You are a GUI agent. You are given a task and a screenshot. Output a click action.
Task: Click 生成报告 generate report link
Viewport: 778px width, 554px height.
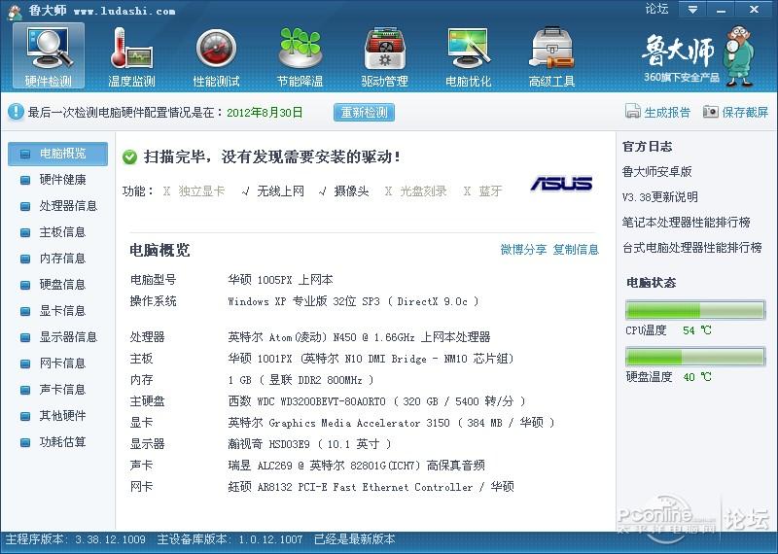667,113
